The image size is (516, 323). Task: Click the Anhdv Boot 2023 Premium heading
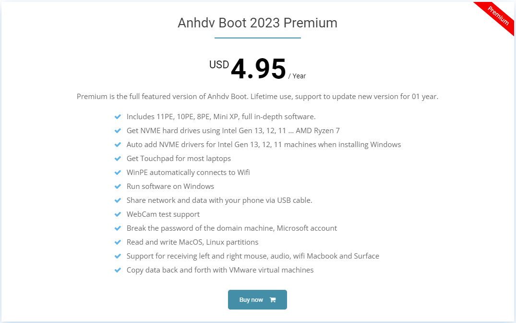[x=257, y=23]
